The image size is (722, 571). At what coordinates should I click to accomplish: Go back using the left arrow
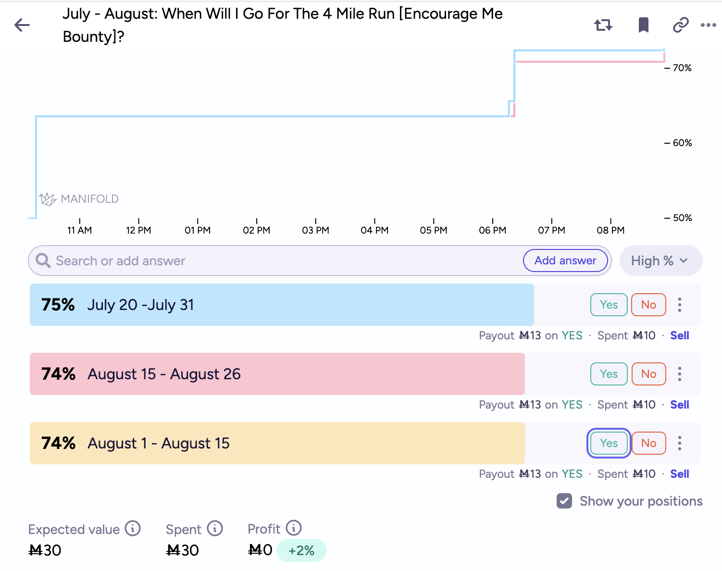(x=22, y=25)
